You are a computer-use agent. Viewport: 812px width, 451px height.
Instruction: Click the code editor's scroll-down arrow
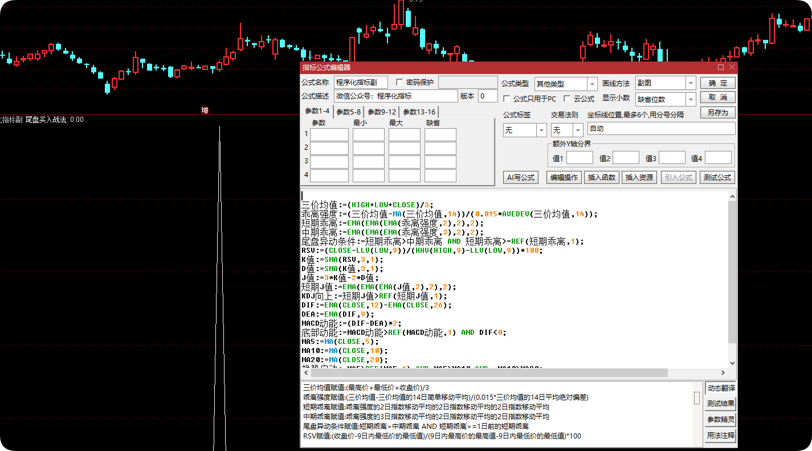click(x=732, y=363)
